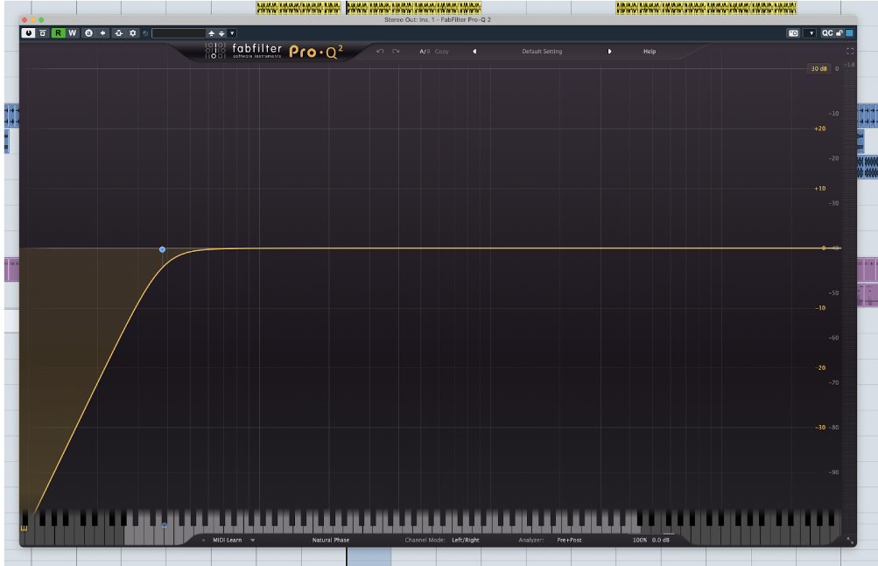Image resolution: width=878 pixels, height=566 pixels.
Task: Open the Default Setting preset menu
Action: point(542,52)
